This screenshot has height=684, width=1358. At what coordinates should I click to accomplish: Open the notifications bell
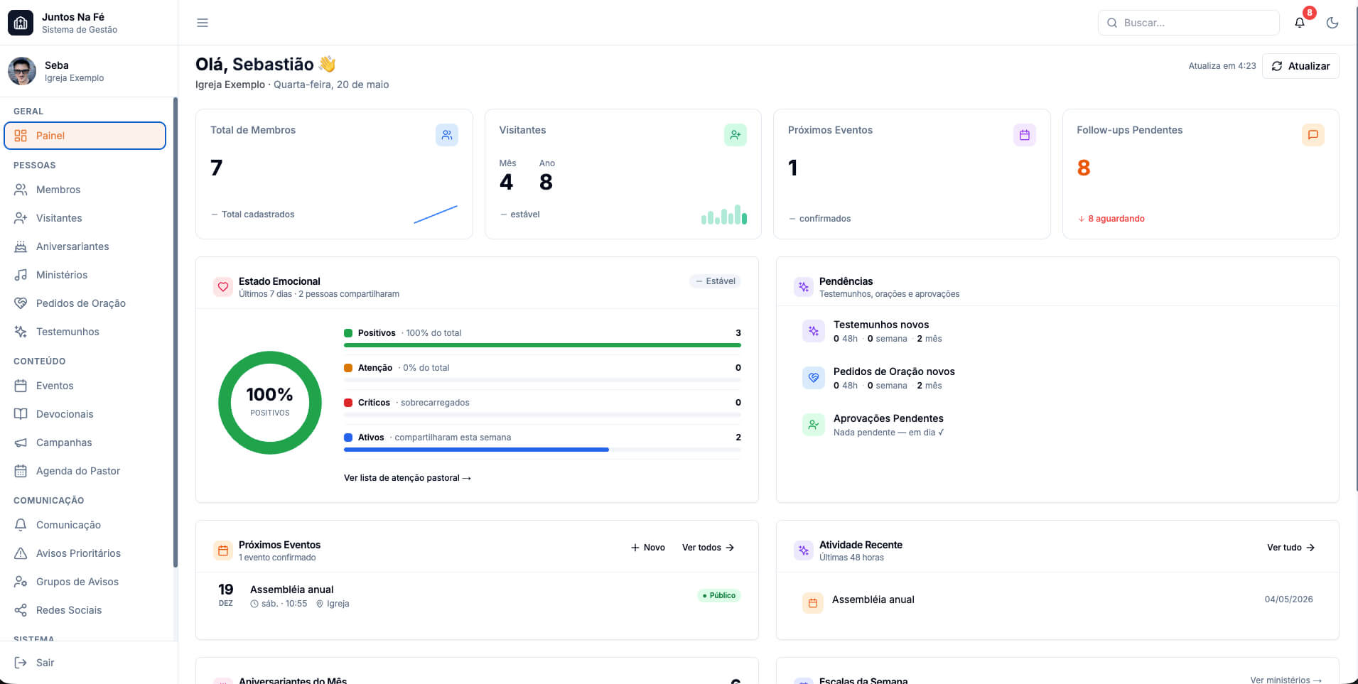(1300, 23)
